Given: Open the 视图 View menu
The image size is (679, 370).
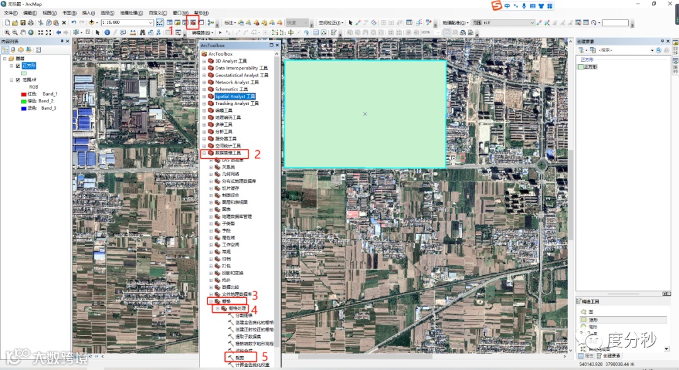Looking at the screenshot, I should tap(50, 13).
